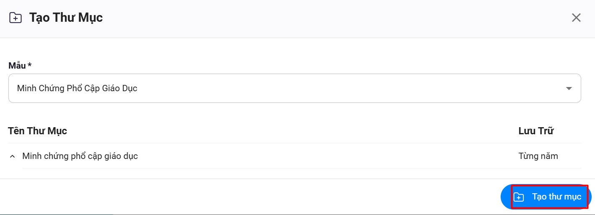
Task: Click selected value Minh Chứng Phổ Cập Giáo Dục
Action: [77, 88]
